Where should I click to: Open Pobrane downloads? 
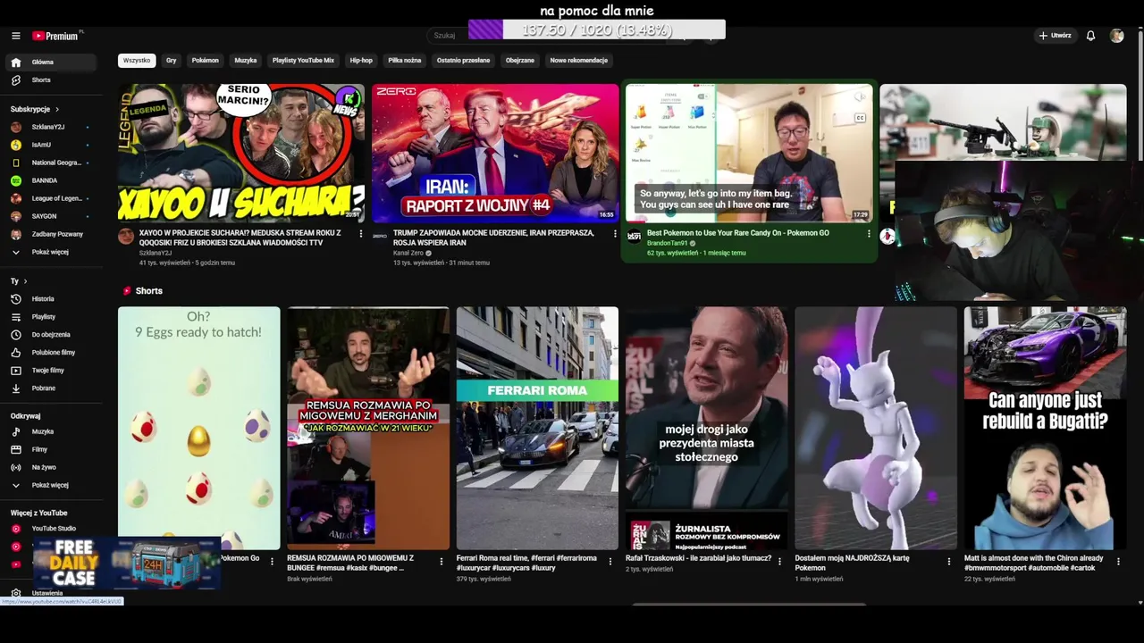point(51,388)
